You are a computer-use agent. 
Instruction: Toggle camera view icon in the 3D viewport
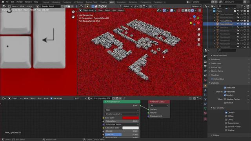(199, 40)
